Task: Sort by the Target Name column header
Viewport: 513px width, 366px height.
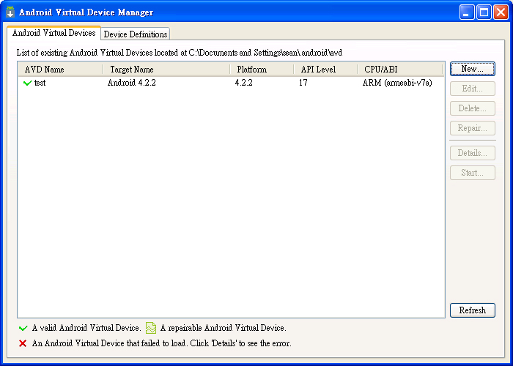Action: coord(166,70)
